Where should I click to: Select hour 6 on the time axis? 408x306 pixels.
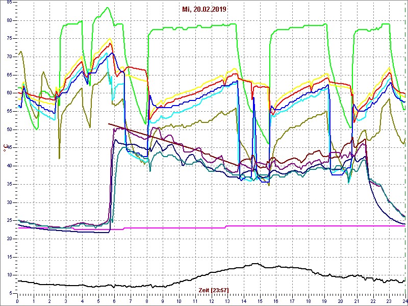pos(114,301)
